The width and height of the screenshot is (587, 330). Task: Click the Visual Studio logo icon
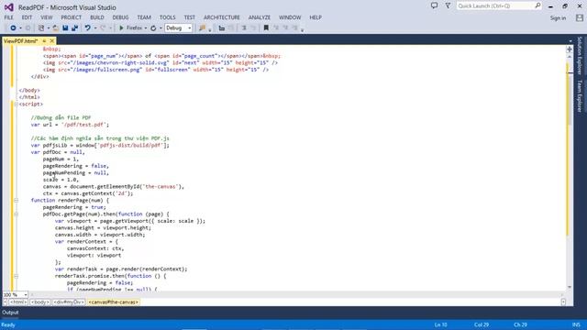(x=9, y=7)
